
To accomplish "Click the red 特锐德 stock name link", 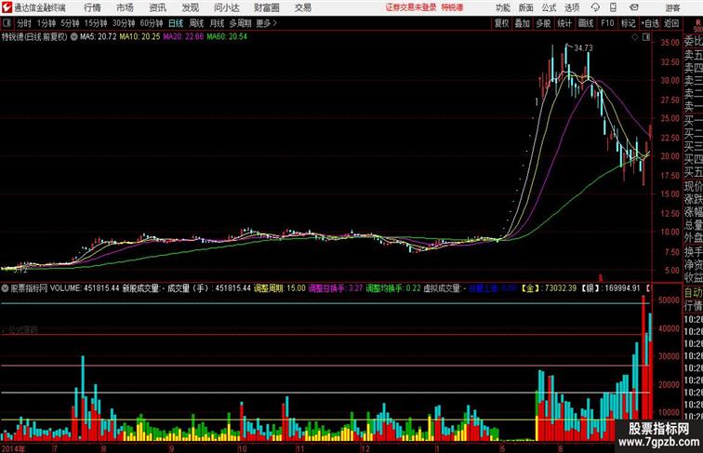I will pyautogui.click(x=452, y=7).
